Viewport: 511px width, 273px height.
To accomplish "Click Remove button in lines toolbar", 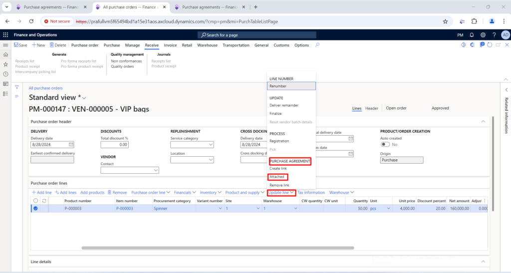I will coord(117,193).
